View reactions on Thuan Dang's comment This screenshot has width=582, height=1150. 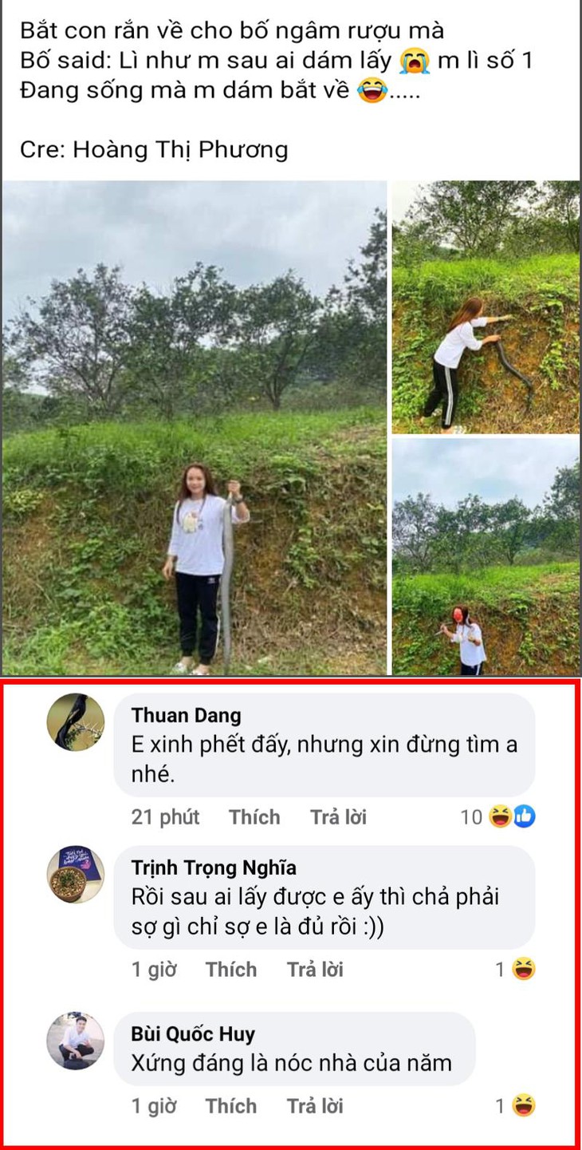[512, 816]
